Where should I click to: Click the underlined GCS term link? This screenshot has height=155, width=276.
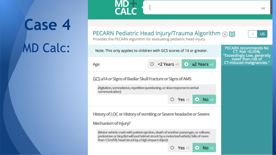pyautogui.click(x=96, y=79)
